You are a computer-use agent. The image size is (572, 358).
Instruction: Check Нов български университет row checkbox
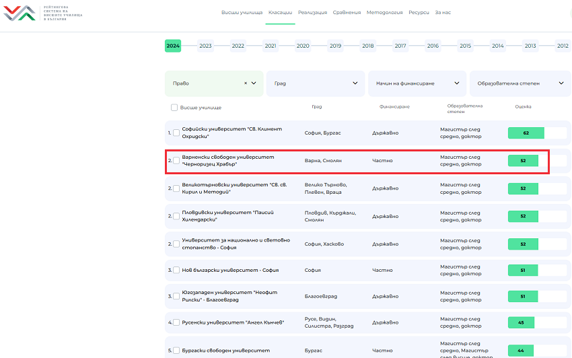click(176, 270)
